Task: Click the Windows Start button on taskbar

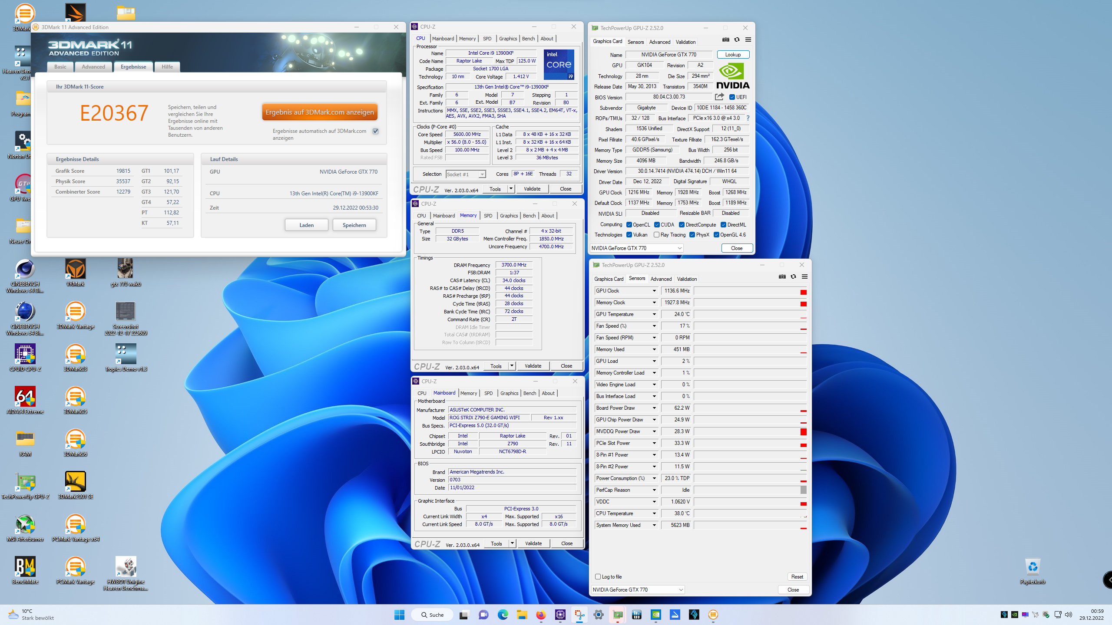Action: point(399,615)
